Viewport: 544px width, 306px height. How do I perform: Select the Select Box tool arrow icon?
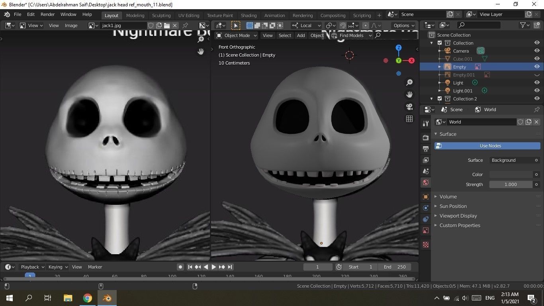click(x=236, y=25)
